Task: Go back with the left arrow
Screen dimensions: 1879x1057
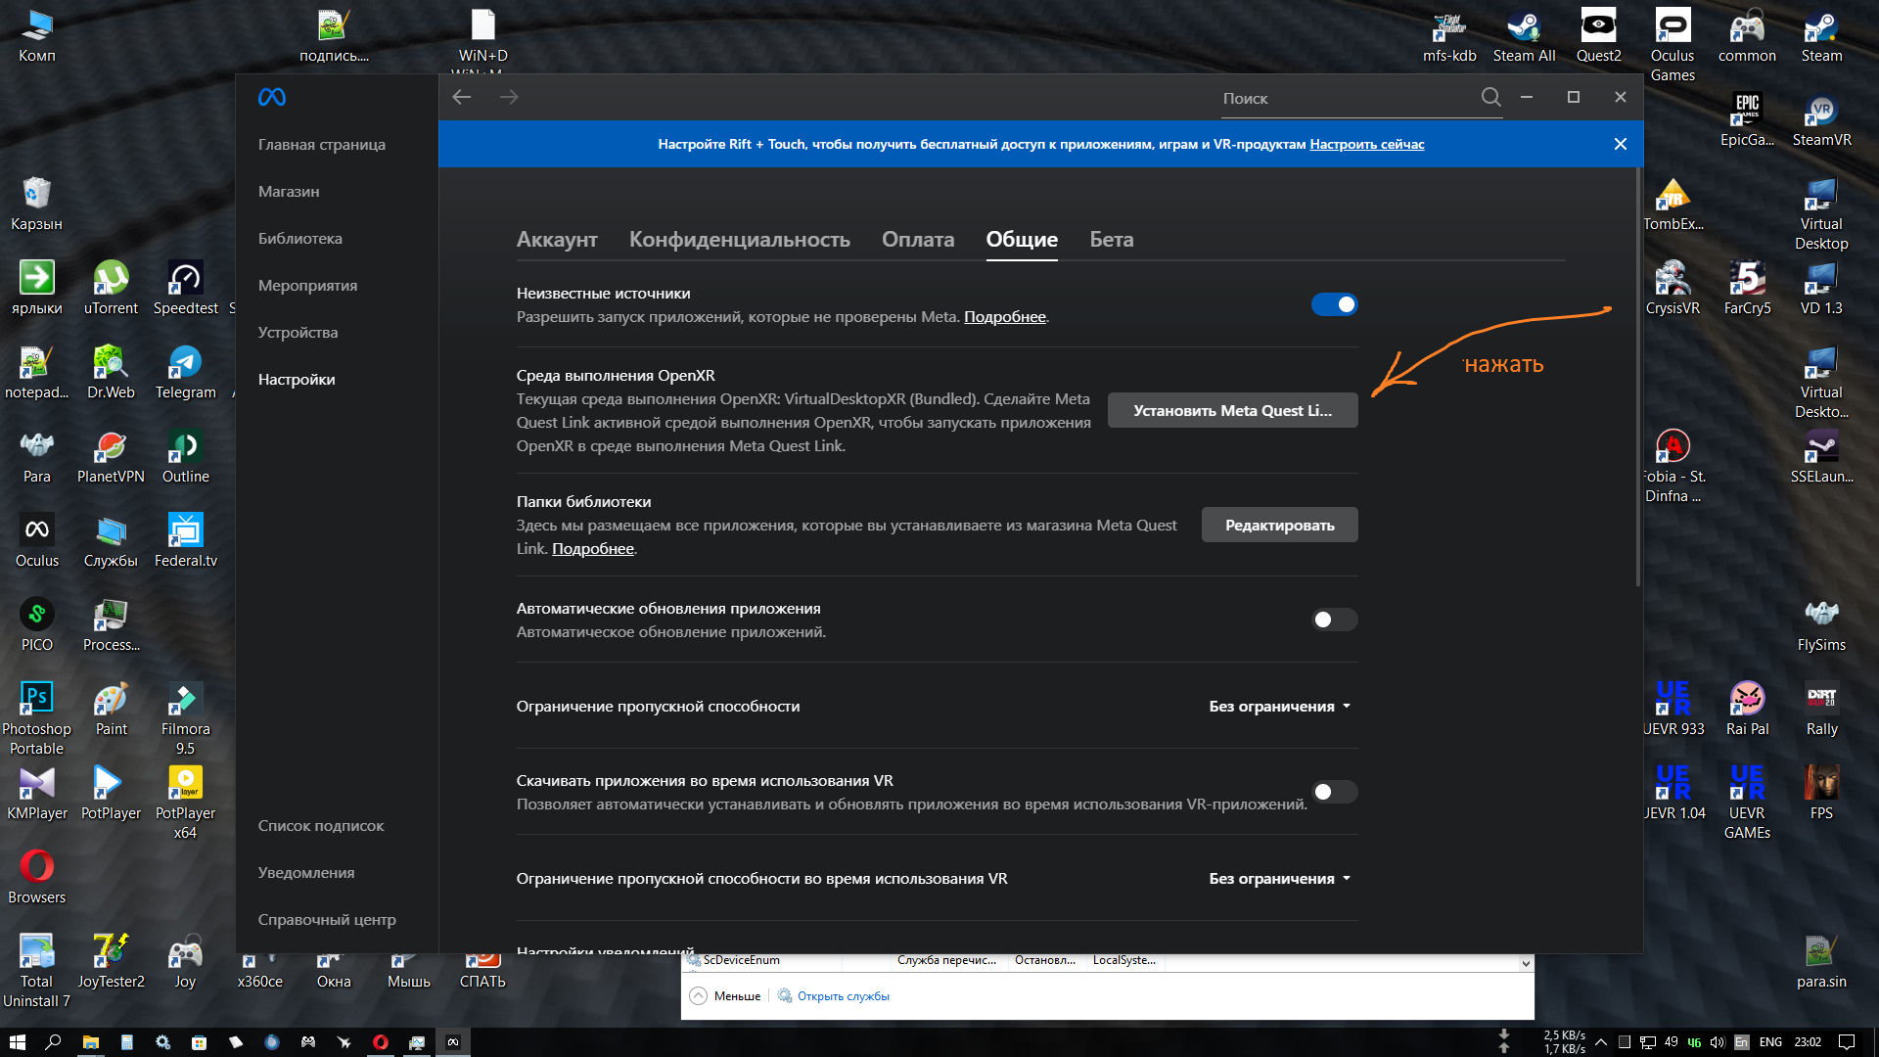Action: [462, 97]
